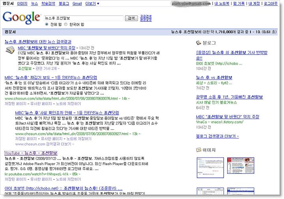Click the 로그아웃 sign-out link
284x199 pixels.
tap(271, 4)
